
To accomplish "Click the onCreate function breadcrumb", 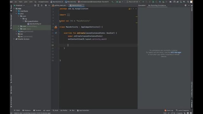I will point(93,2).
